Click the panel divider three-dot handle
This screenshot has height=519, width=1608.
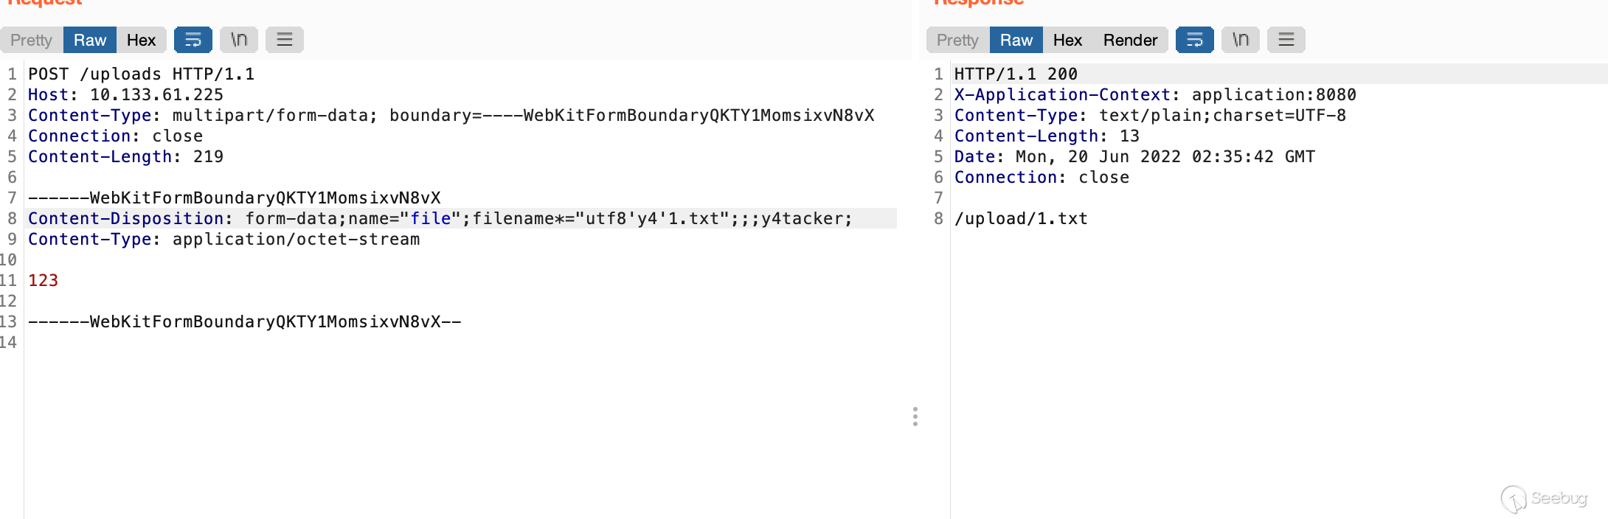coord(915,417)
